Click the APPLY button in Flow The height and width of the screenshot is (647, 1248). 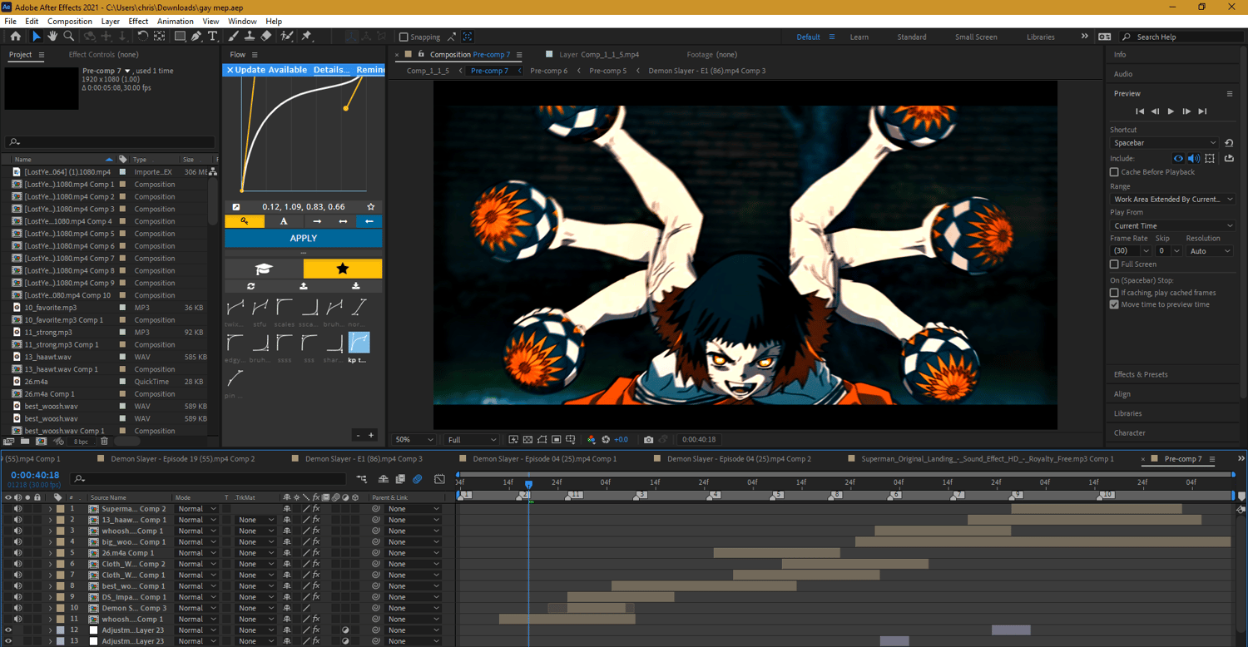[x=303, y=238]
